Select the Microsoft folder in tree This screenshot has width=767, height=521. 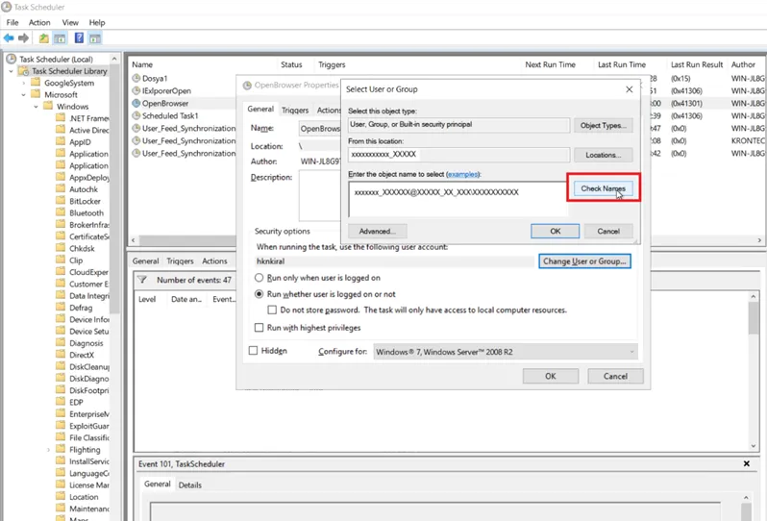click(61, 94)
